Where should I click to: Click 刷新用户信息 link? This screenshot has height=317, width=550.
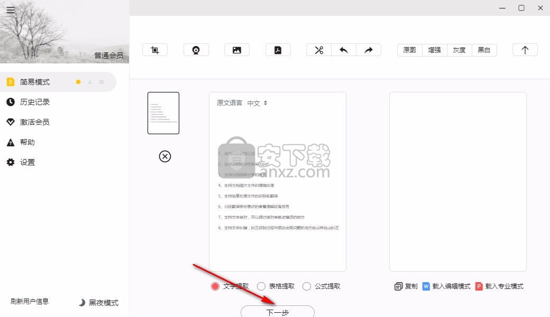30,302
